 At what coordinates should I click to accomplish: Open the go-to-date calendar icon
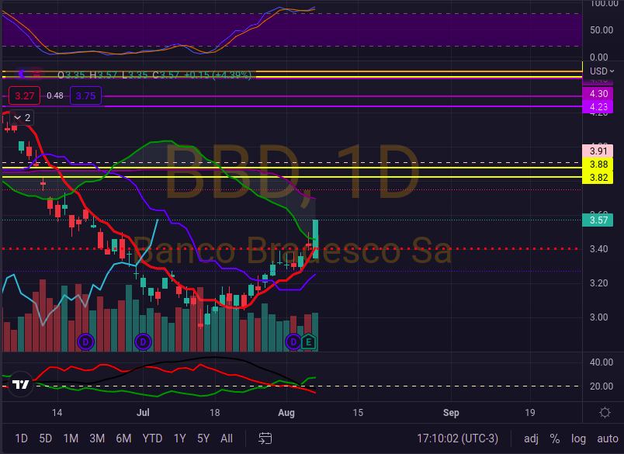(265, 438)
